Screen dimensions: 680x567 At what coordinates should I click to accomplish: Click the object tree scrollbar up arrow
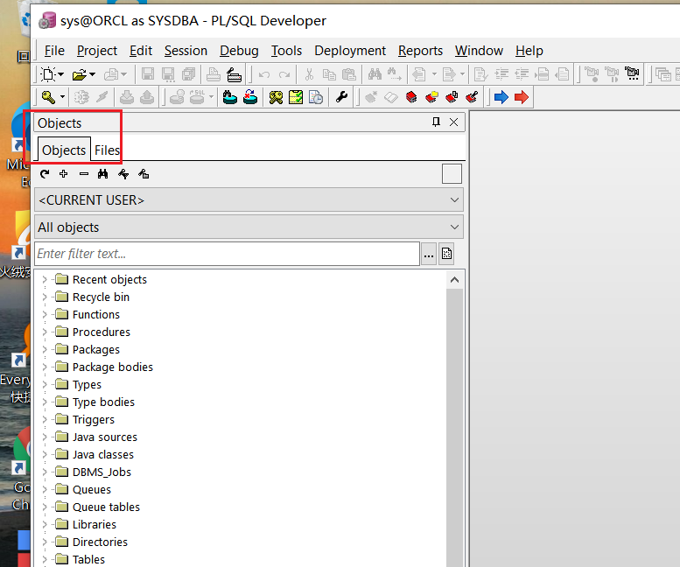click(454, 280)
